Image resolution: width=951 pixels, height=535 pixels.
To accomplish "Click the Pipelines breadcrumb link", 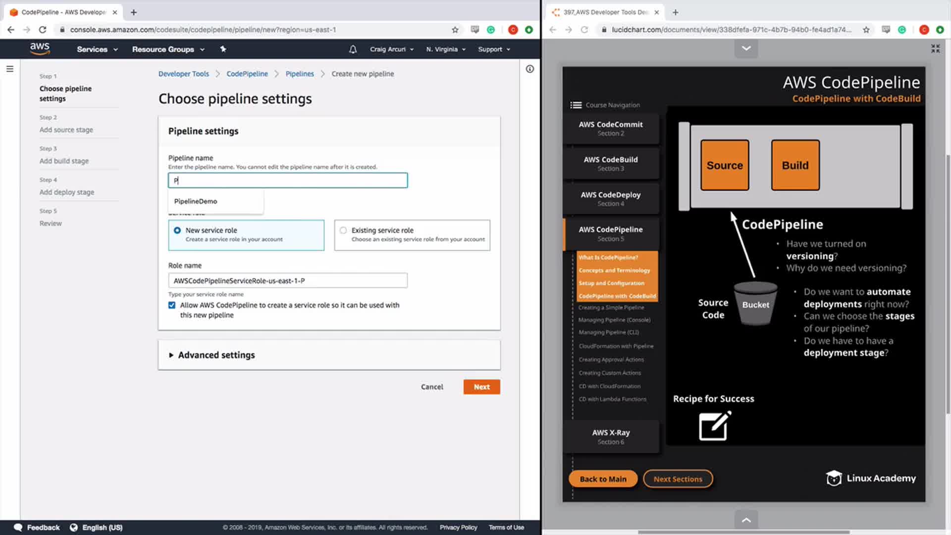I will 300,74.
